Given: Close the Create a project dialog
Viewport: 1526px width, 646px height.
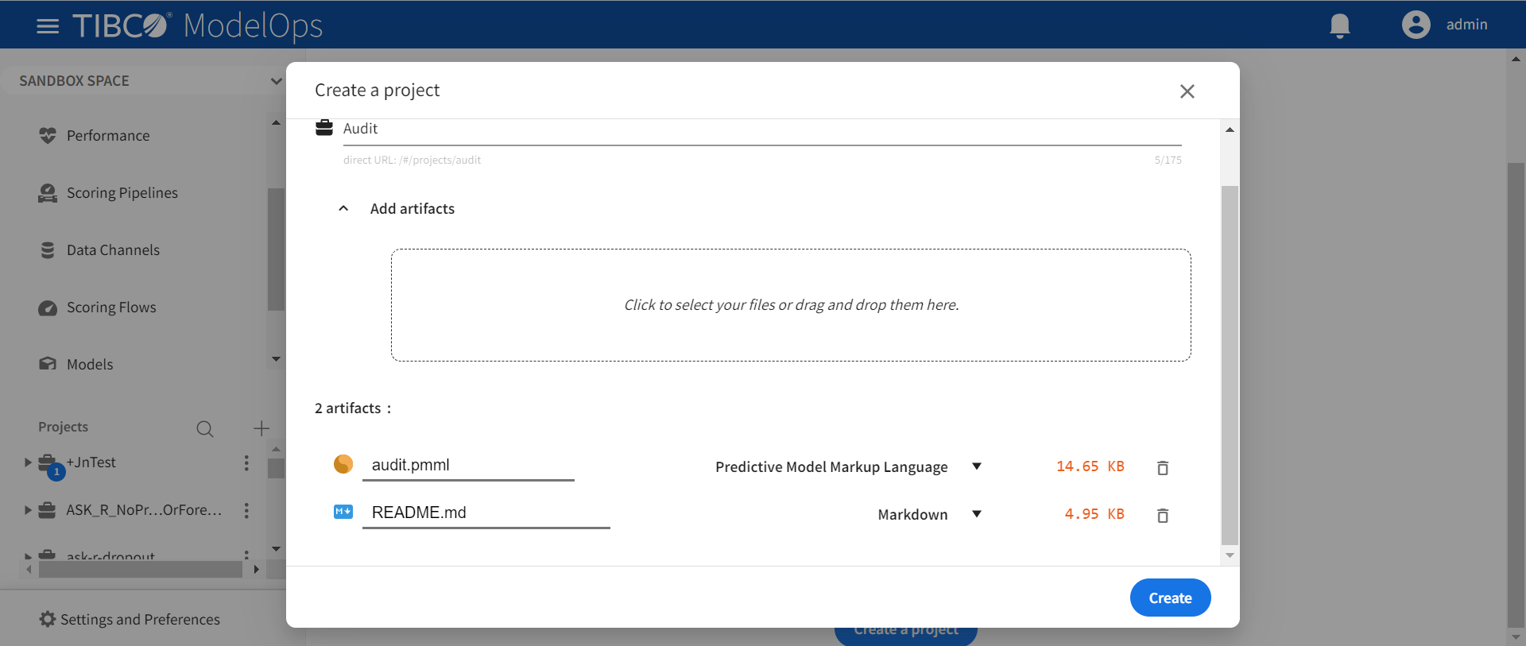Looking at the screenshot, I should (1187, 91).
